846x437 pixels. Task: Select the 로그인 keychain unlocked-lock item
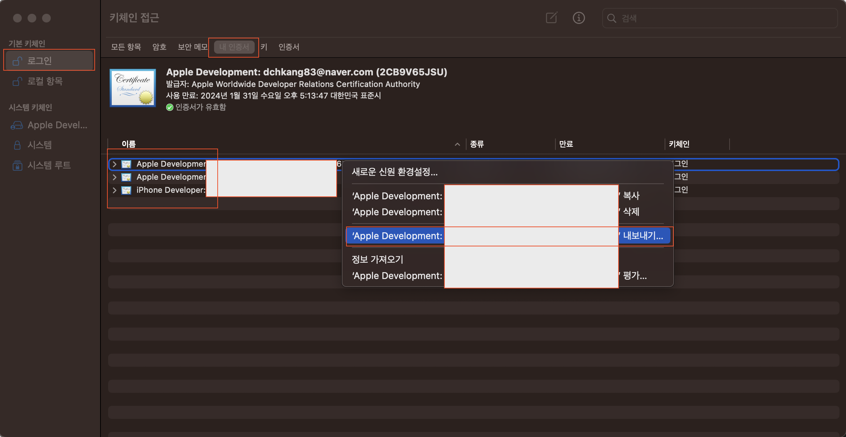[x=49, y=61]
